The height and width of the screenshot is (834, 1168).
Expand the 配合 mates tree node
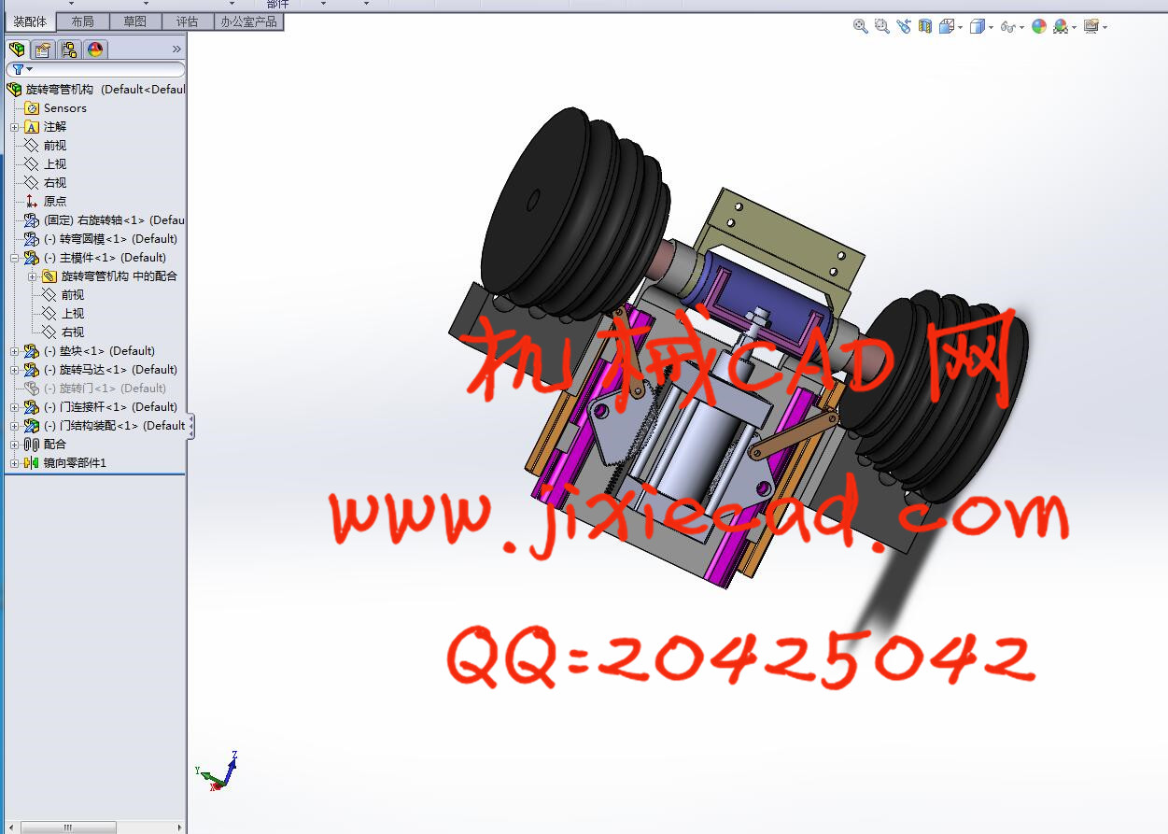coord(14,445)
